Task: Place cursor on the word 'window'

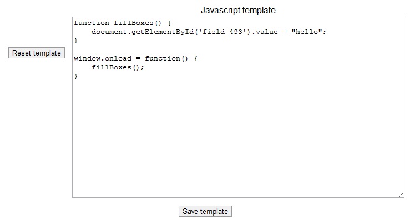Action: coord(87,58)
